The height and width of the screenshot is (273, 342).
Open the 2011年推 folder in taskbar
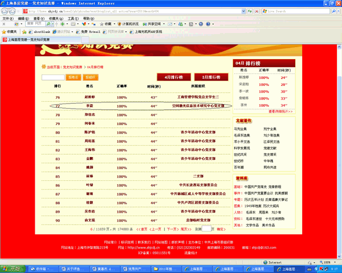coord(164,268)
